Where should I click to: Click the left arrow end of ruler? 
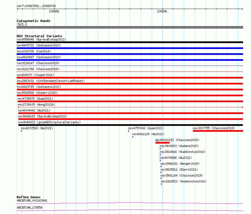click(x=17, y=9)
